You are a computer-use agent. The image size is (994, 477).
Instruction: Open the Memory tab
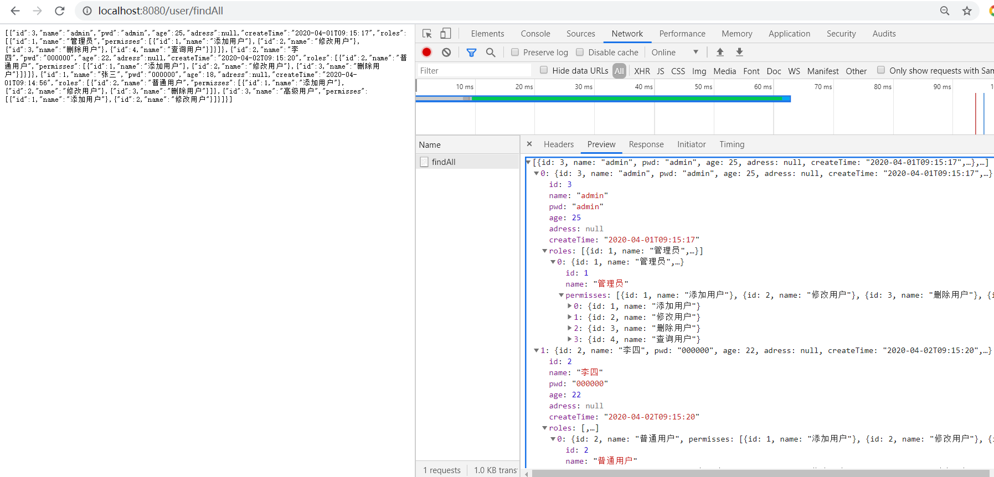[x=737, y=34]
